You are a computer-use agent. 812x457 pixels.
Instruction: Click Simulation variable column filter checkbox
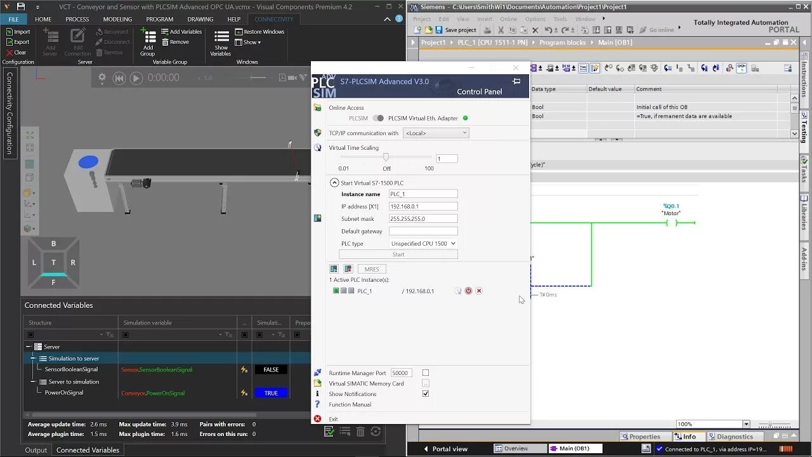(x=126, y=334)
